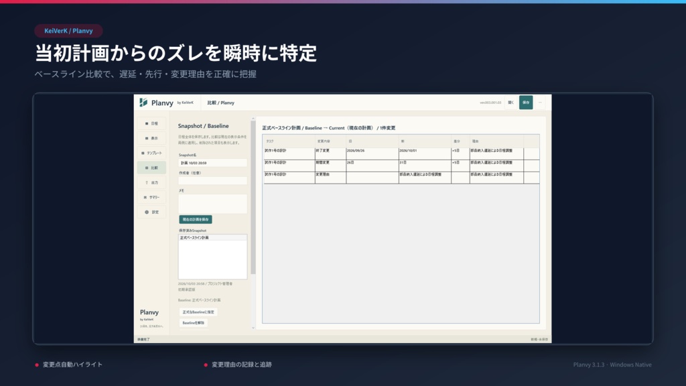Image resolution: width=686 pixels, height=386 pixels.
Task: Select the 期間変更 cell
Action: coord(330,166)
